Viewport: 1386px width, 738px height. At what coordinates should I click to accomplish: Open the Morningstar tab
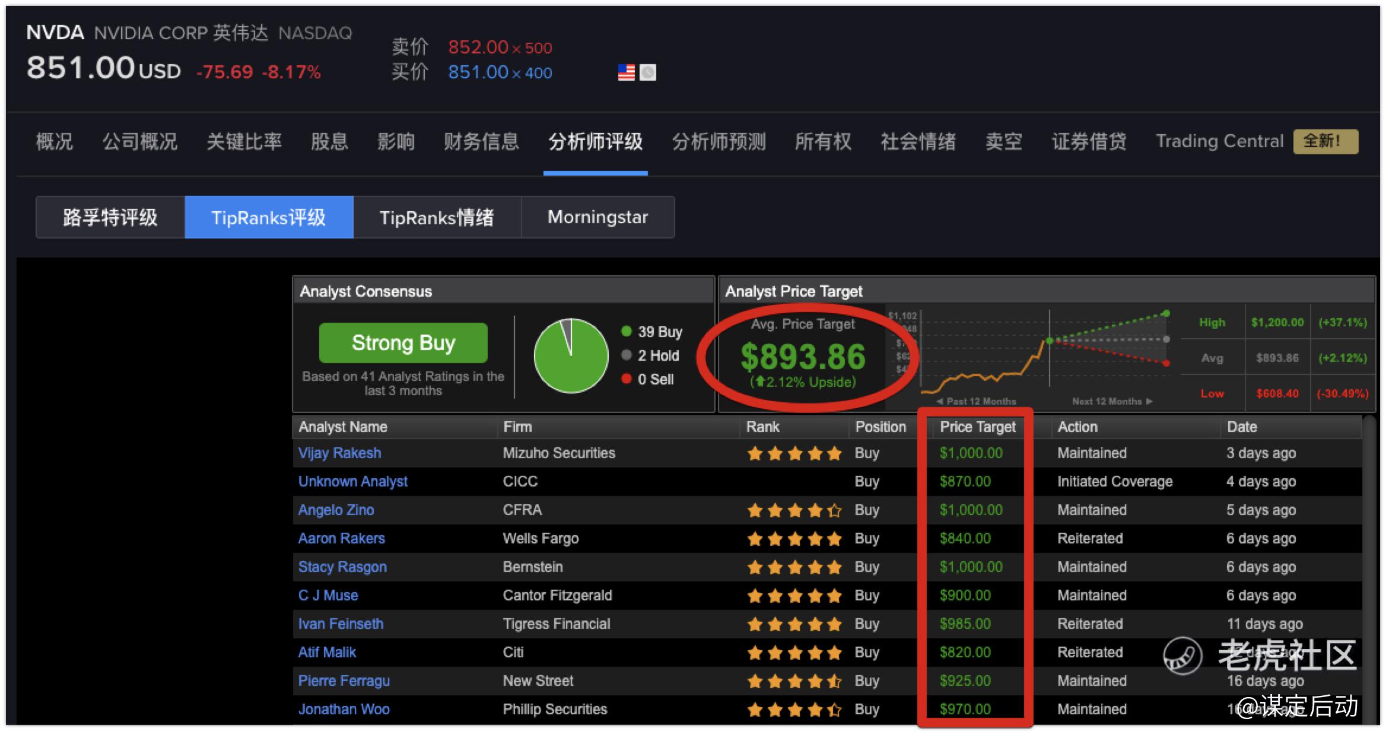point(597,217)
